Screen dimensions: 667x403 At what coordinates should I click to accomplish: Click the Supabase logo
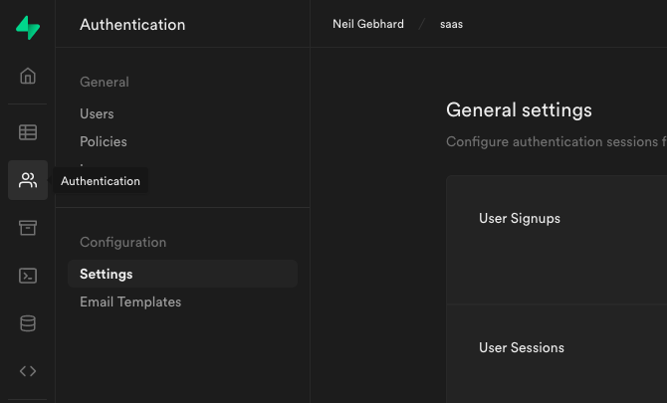click(28, 28)
